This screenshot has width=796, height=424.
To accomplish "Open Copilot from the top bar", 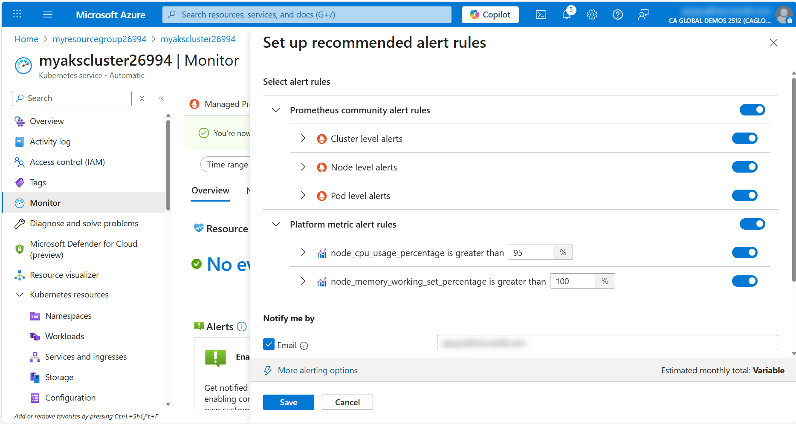I will pyautogui.click(x=489, y=14).
